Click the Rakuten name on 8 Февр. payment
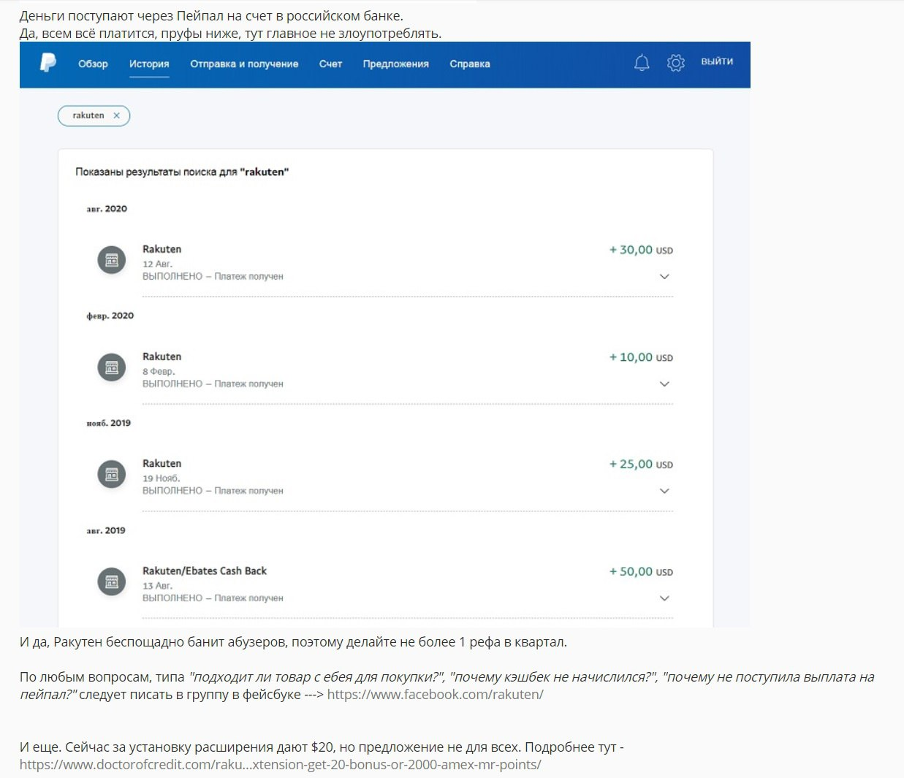904x778 pixels. pyautogui.click(x=162, y=356)
